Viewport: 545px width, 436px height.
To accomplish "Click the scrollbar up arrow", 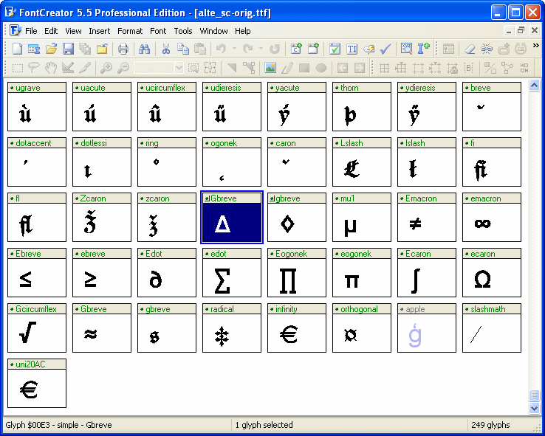I will tap(534, 85).
